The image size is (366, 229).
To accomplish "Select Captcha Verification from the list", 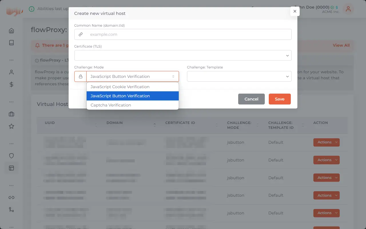I will [x=111, y=105].
